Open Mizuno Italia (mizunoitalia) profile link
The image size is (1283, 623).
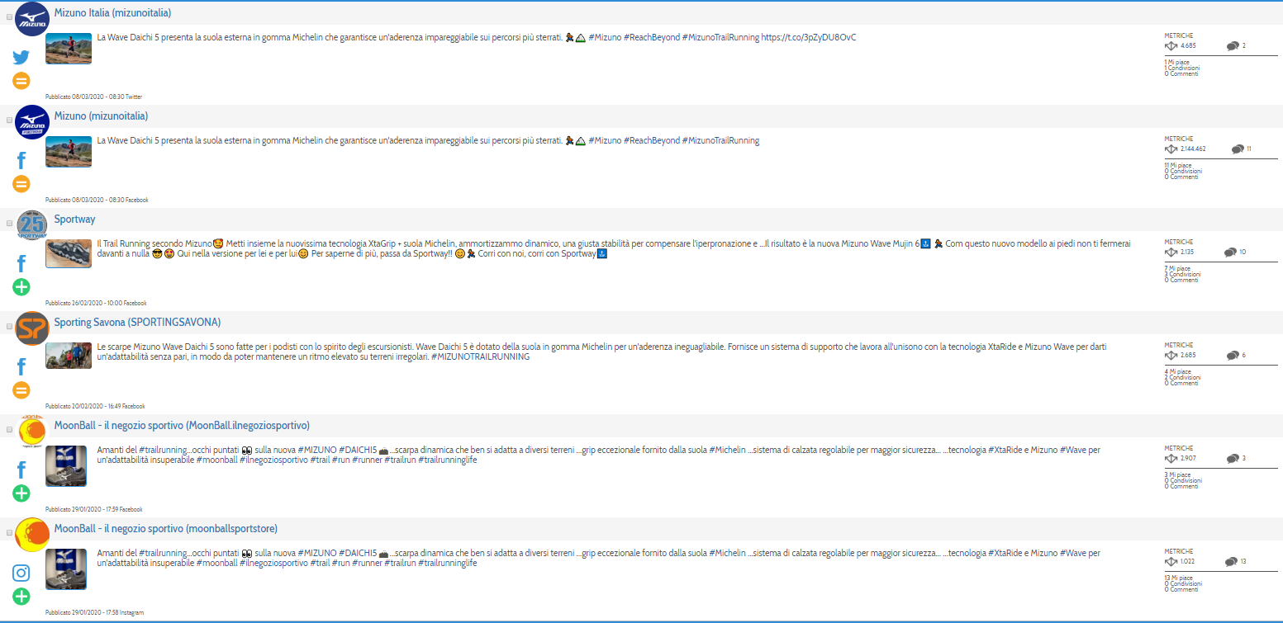(112, 13)
